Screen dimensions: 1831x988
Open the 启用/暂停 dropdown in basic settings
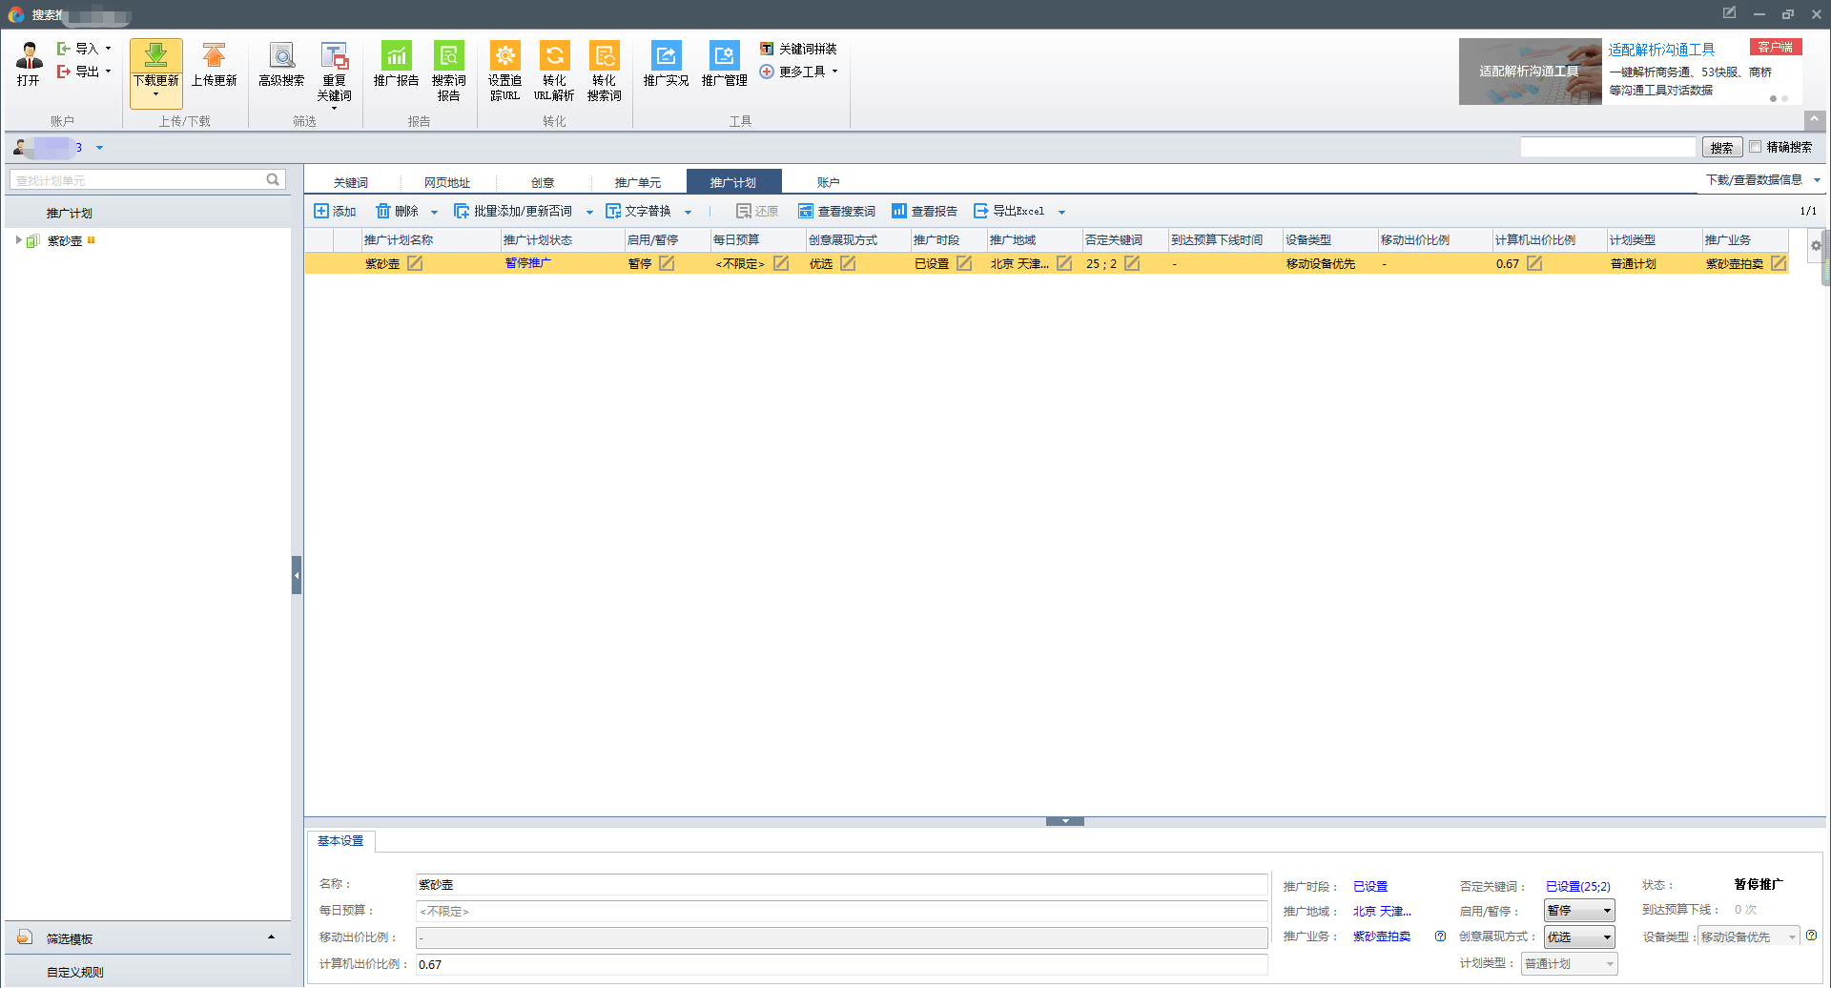click(x=1579, y=911)
